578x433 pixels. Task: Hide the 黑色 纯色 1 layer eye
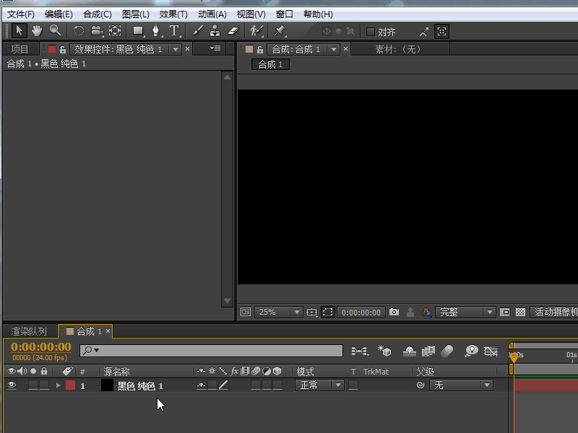(12, 385)
